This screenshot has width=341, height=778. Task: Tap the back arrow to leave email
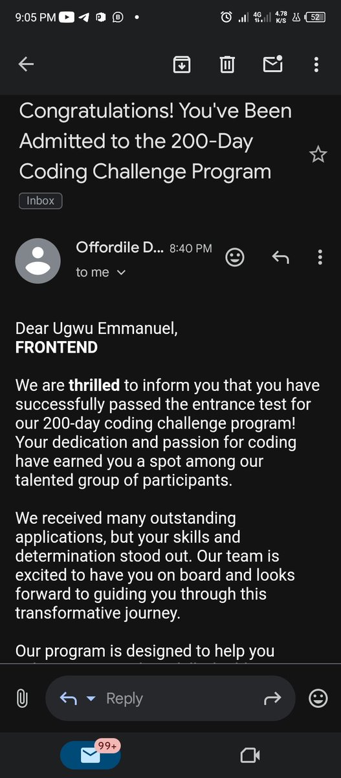click(x=26, y=64)
